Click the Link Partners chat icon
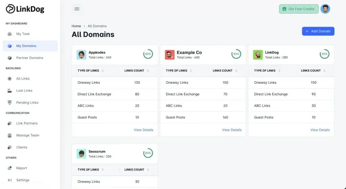This screenshot has width=346, height=189. [9, 124]
